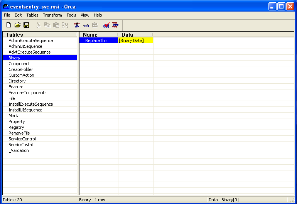This screenshot has width=297, height=204.
Task: Select the AdminUISequence table
Action: (40, 46)
